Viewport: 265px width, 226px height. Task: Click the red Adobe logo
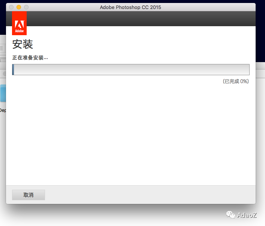19,23
